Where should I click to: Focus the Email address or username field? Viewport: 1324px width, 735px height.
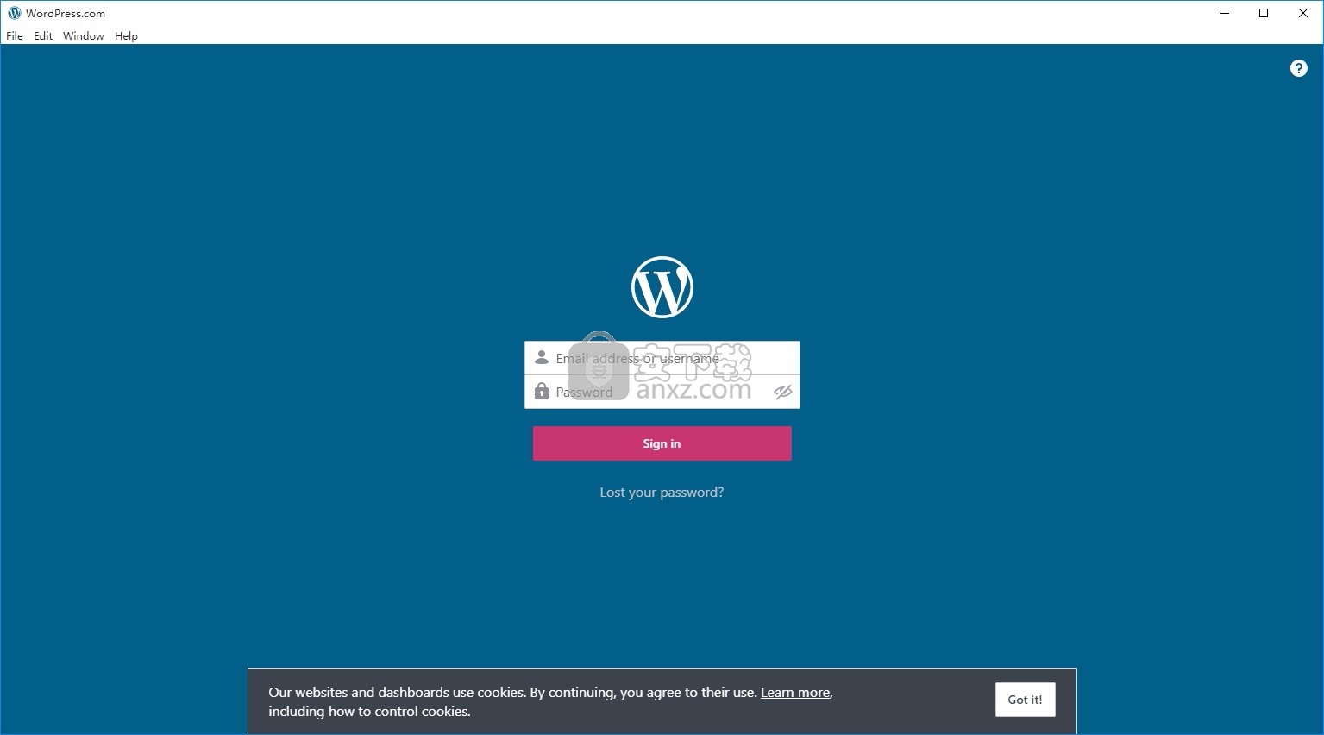pyautogui.click(x=662, y=358)
